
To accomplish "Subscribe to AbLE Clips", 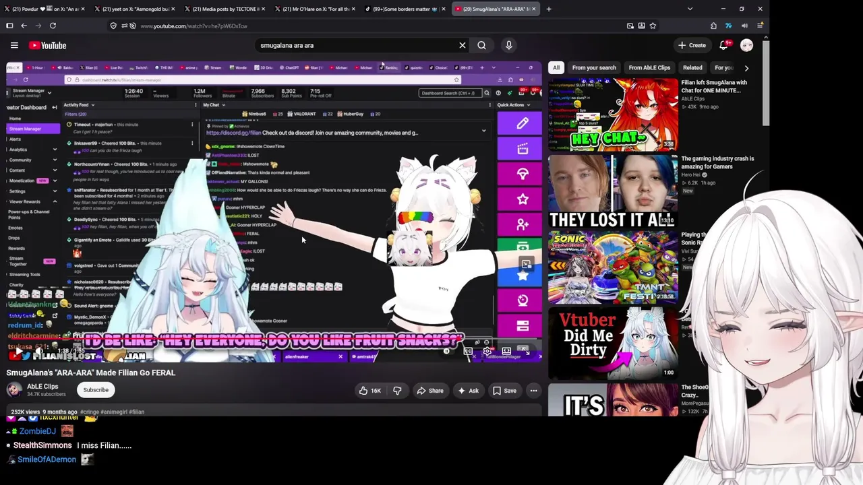I will coord(96,390).
